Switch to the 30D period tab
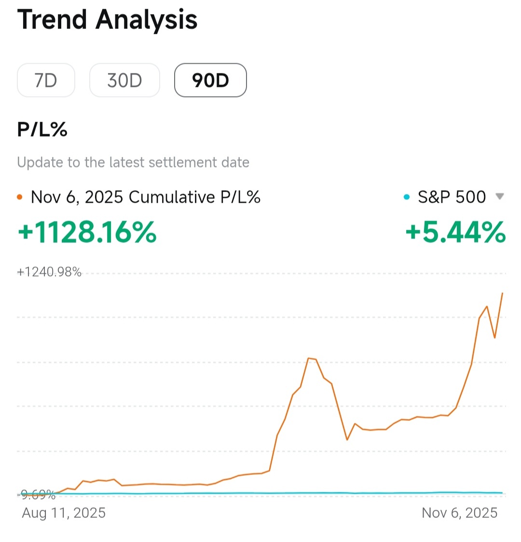The height and width of the screenshot is (542, 521). [124, 80]
